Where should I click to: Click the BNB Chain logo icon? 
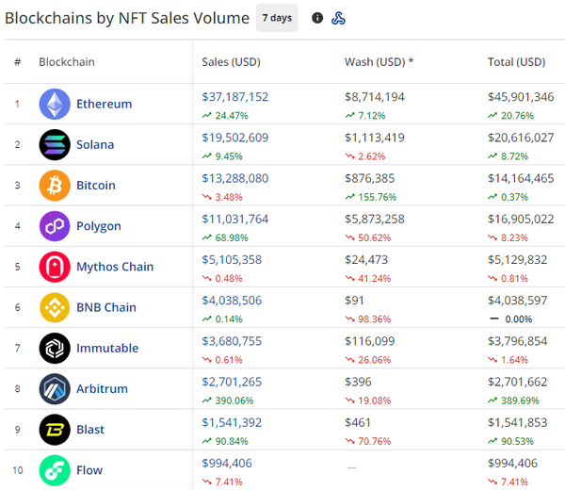pos(54,307)
